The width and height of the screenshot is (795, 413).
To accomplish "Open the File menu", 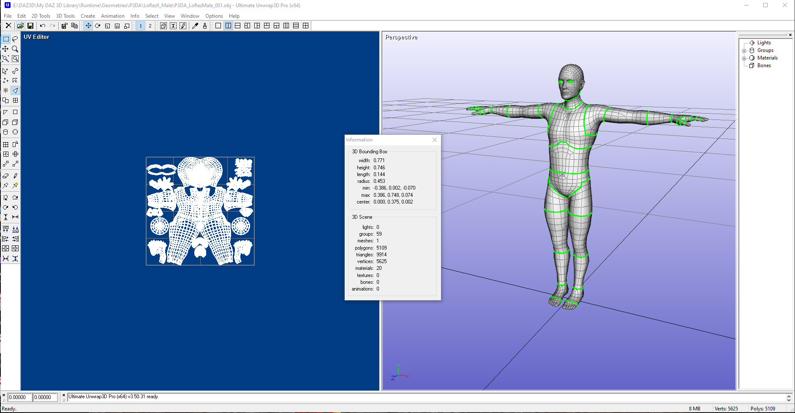I will [x=8, y=16].
